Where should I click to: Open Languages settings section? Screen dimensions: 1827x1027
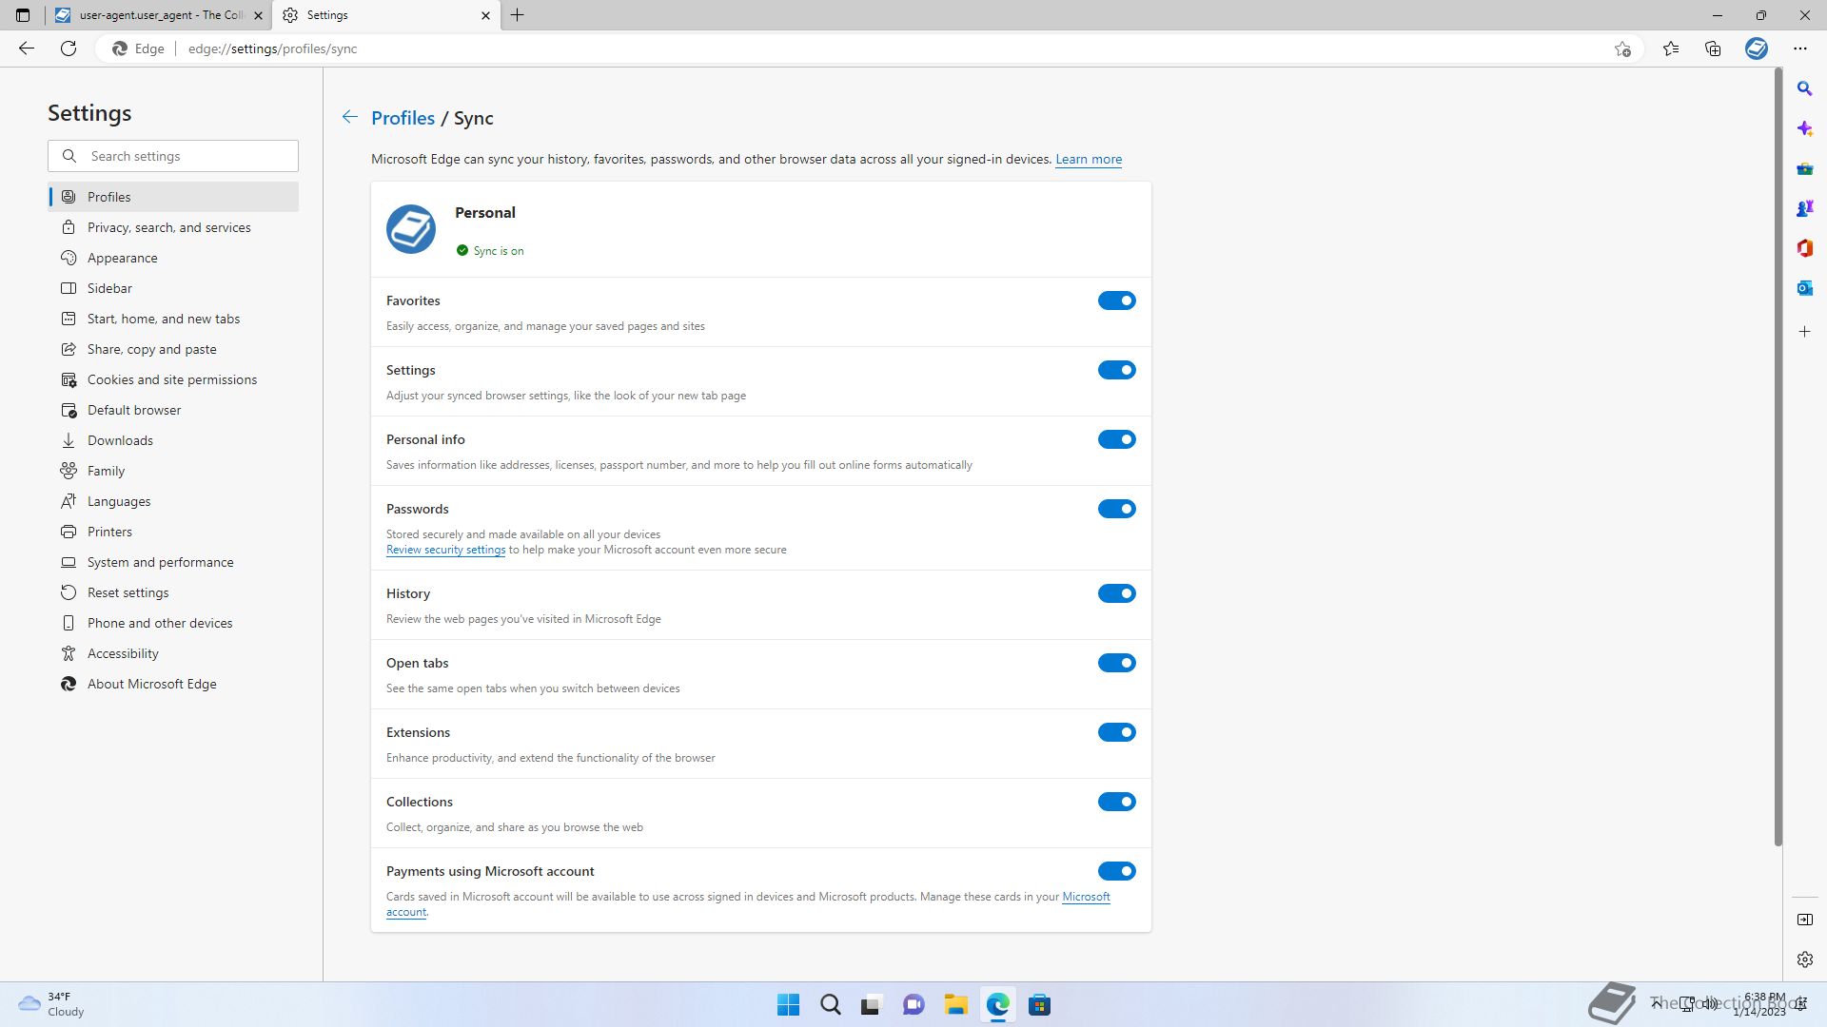pos(173,501)
